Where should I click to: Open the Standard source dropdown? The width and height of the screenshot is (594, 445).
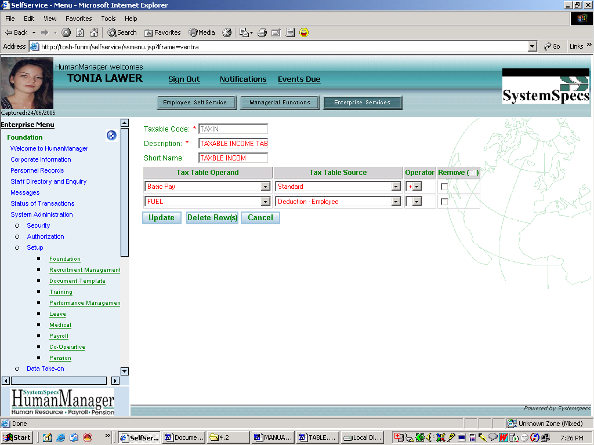click(396, 187)
